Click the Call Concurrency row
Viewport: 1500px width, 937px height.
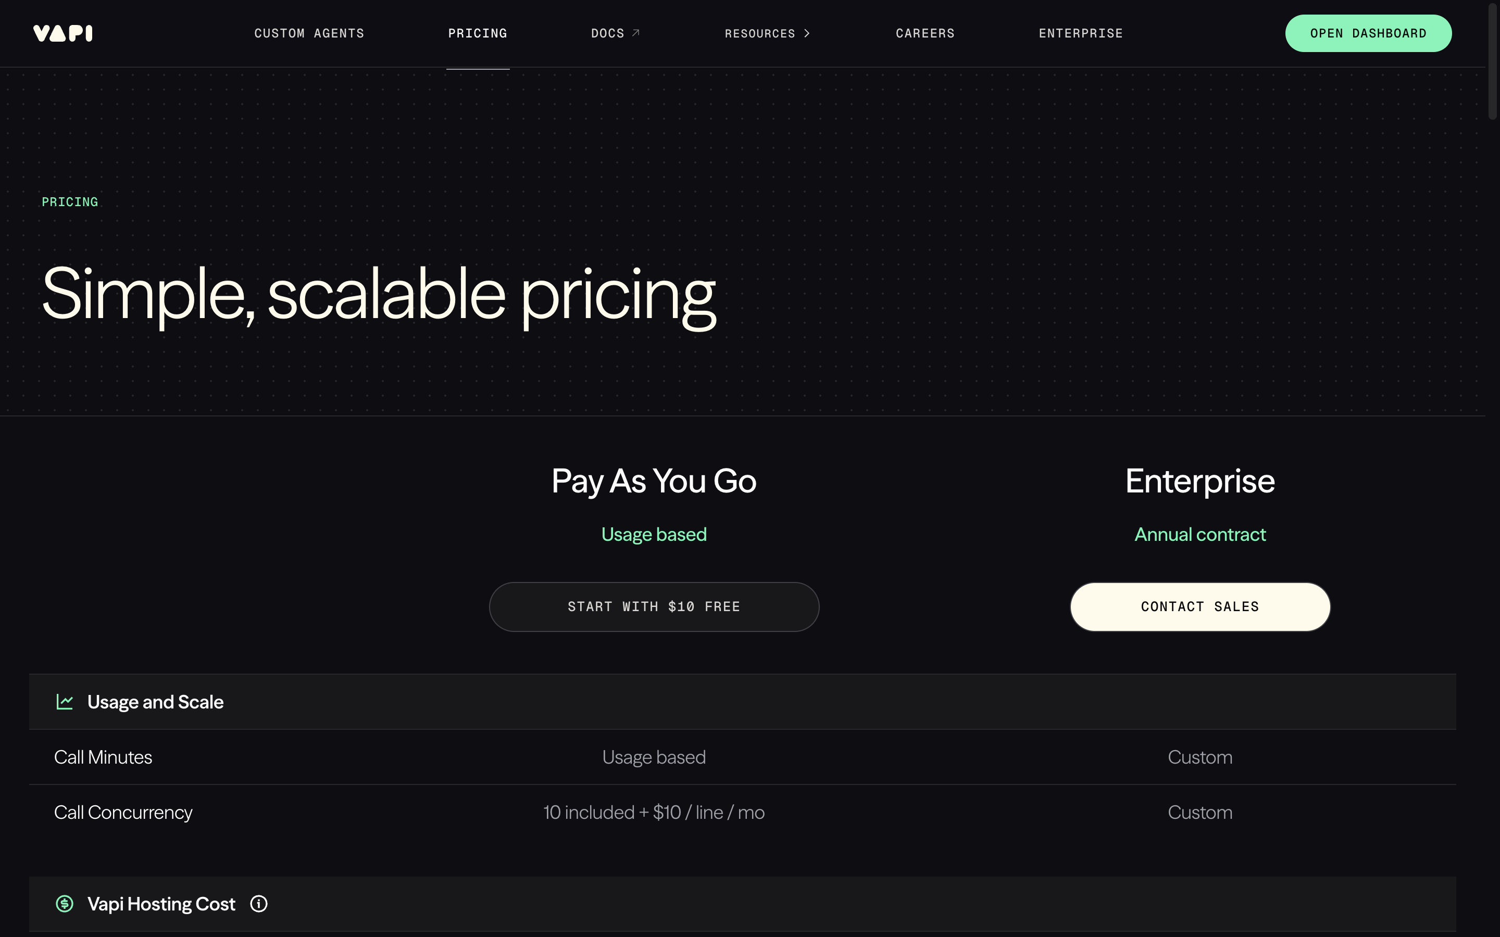tap(123, 812)
